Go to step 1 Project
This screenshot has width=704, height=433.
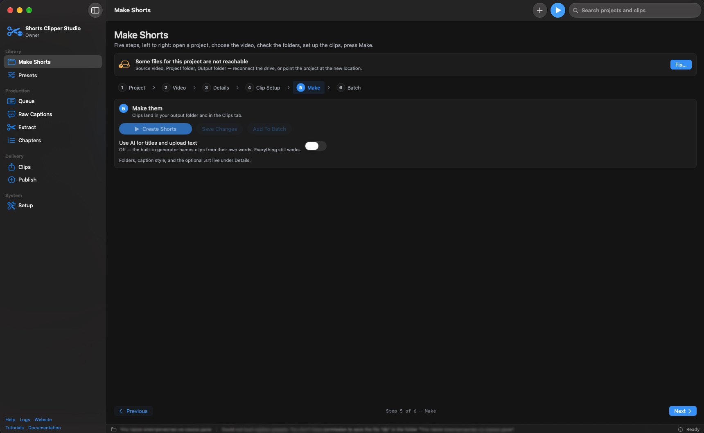tap(132, 87)
